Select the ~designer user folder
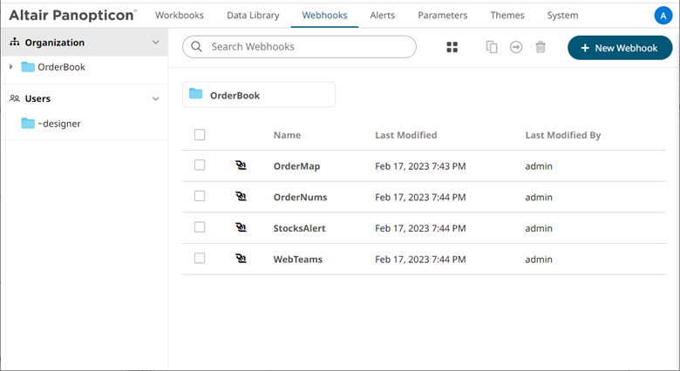 [58, 124]
